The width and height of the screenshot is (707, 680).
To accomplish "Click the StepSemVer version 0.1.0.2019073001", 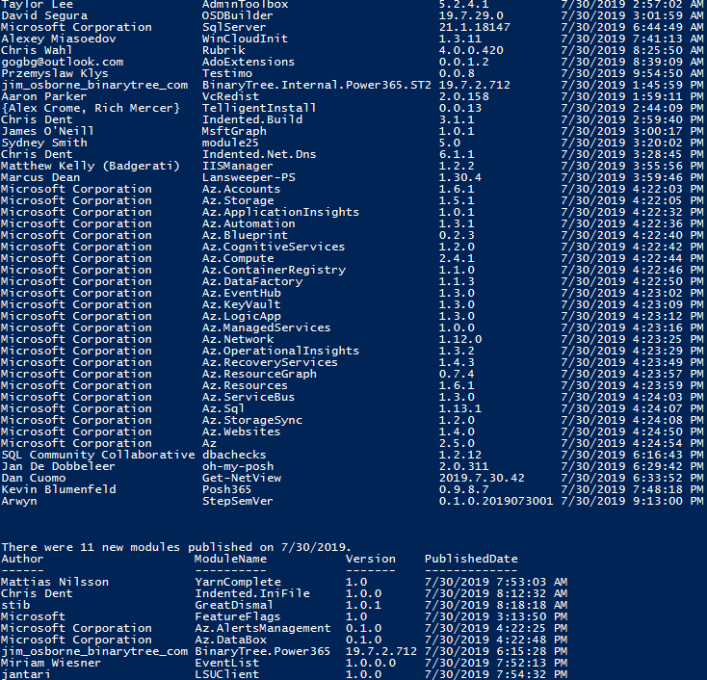I will tap(496, 501).
